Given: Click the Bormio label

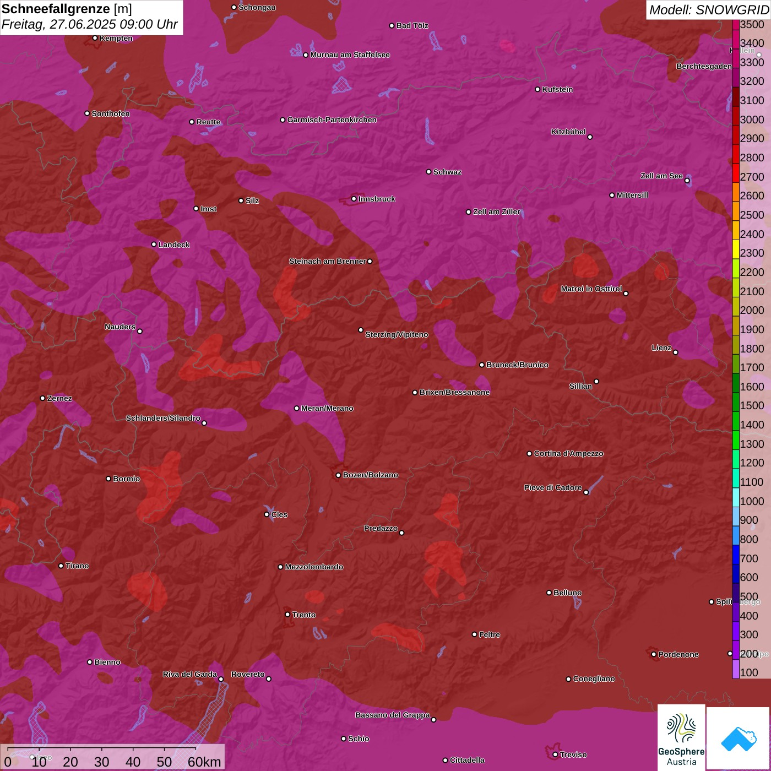Looking at the screenshot, I should [126, 479].
